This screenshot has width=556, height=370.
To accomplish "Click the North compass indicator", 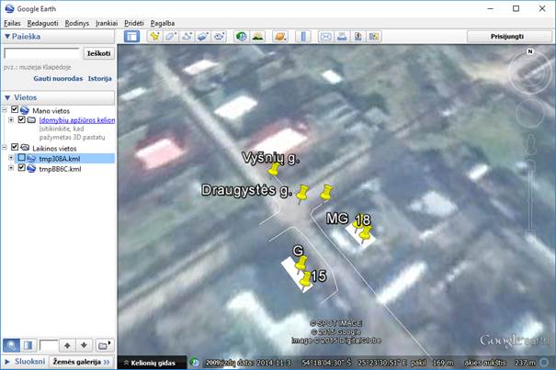I will 530,51.
